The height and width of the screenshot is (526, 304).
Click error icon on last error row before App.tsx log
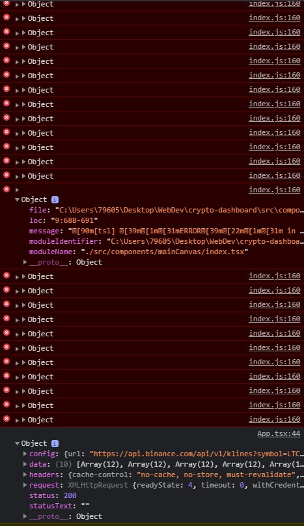[x=7, y=418]
